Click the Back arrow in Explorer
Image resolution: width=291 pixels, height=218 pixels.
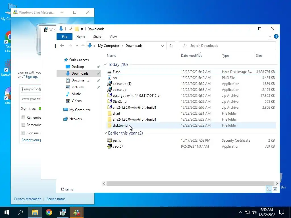62,46
